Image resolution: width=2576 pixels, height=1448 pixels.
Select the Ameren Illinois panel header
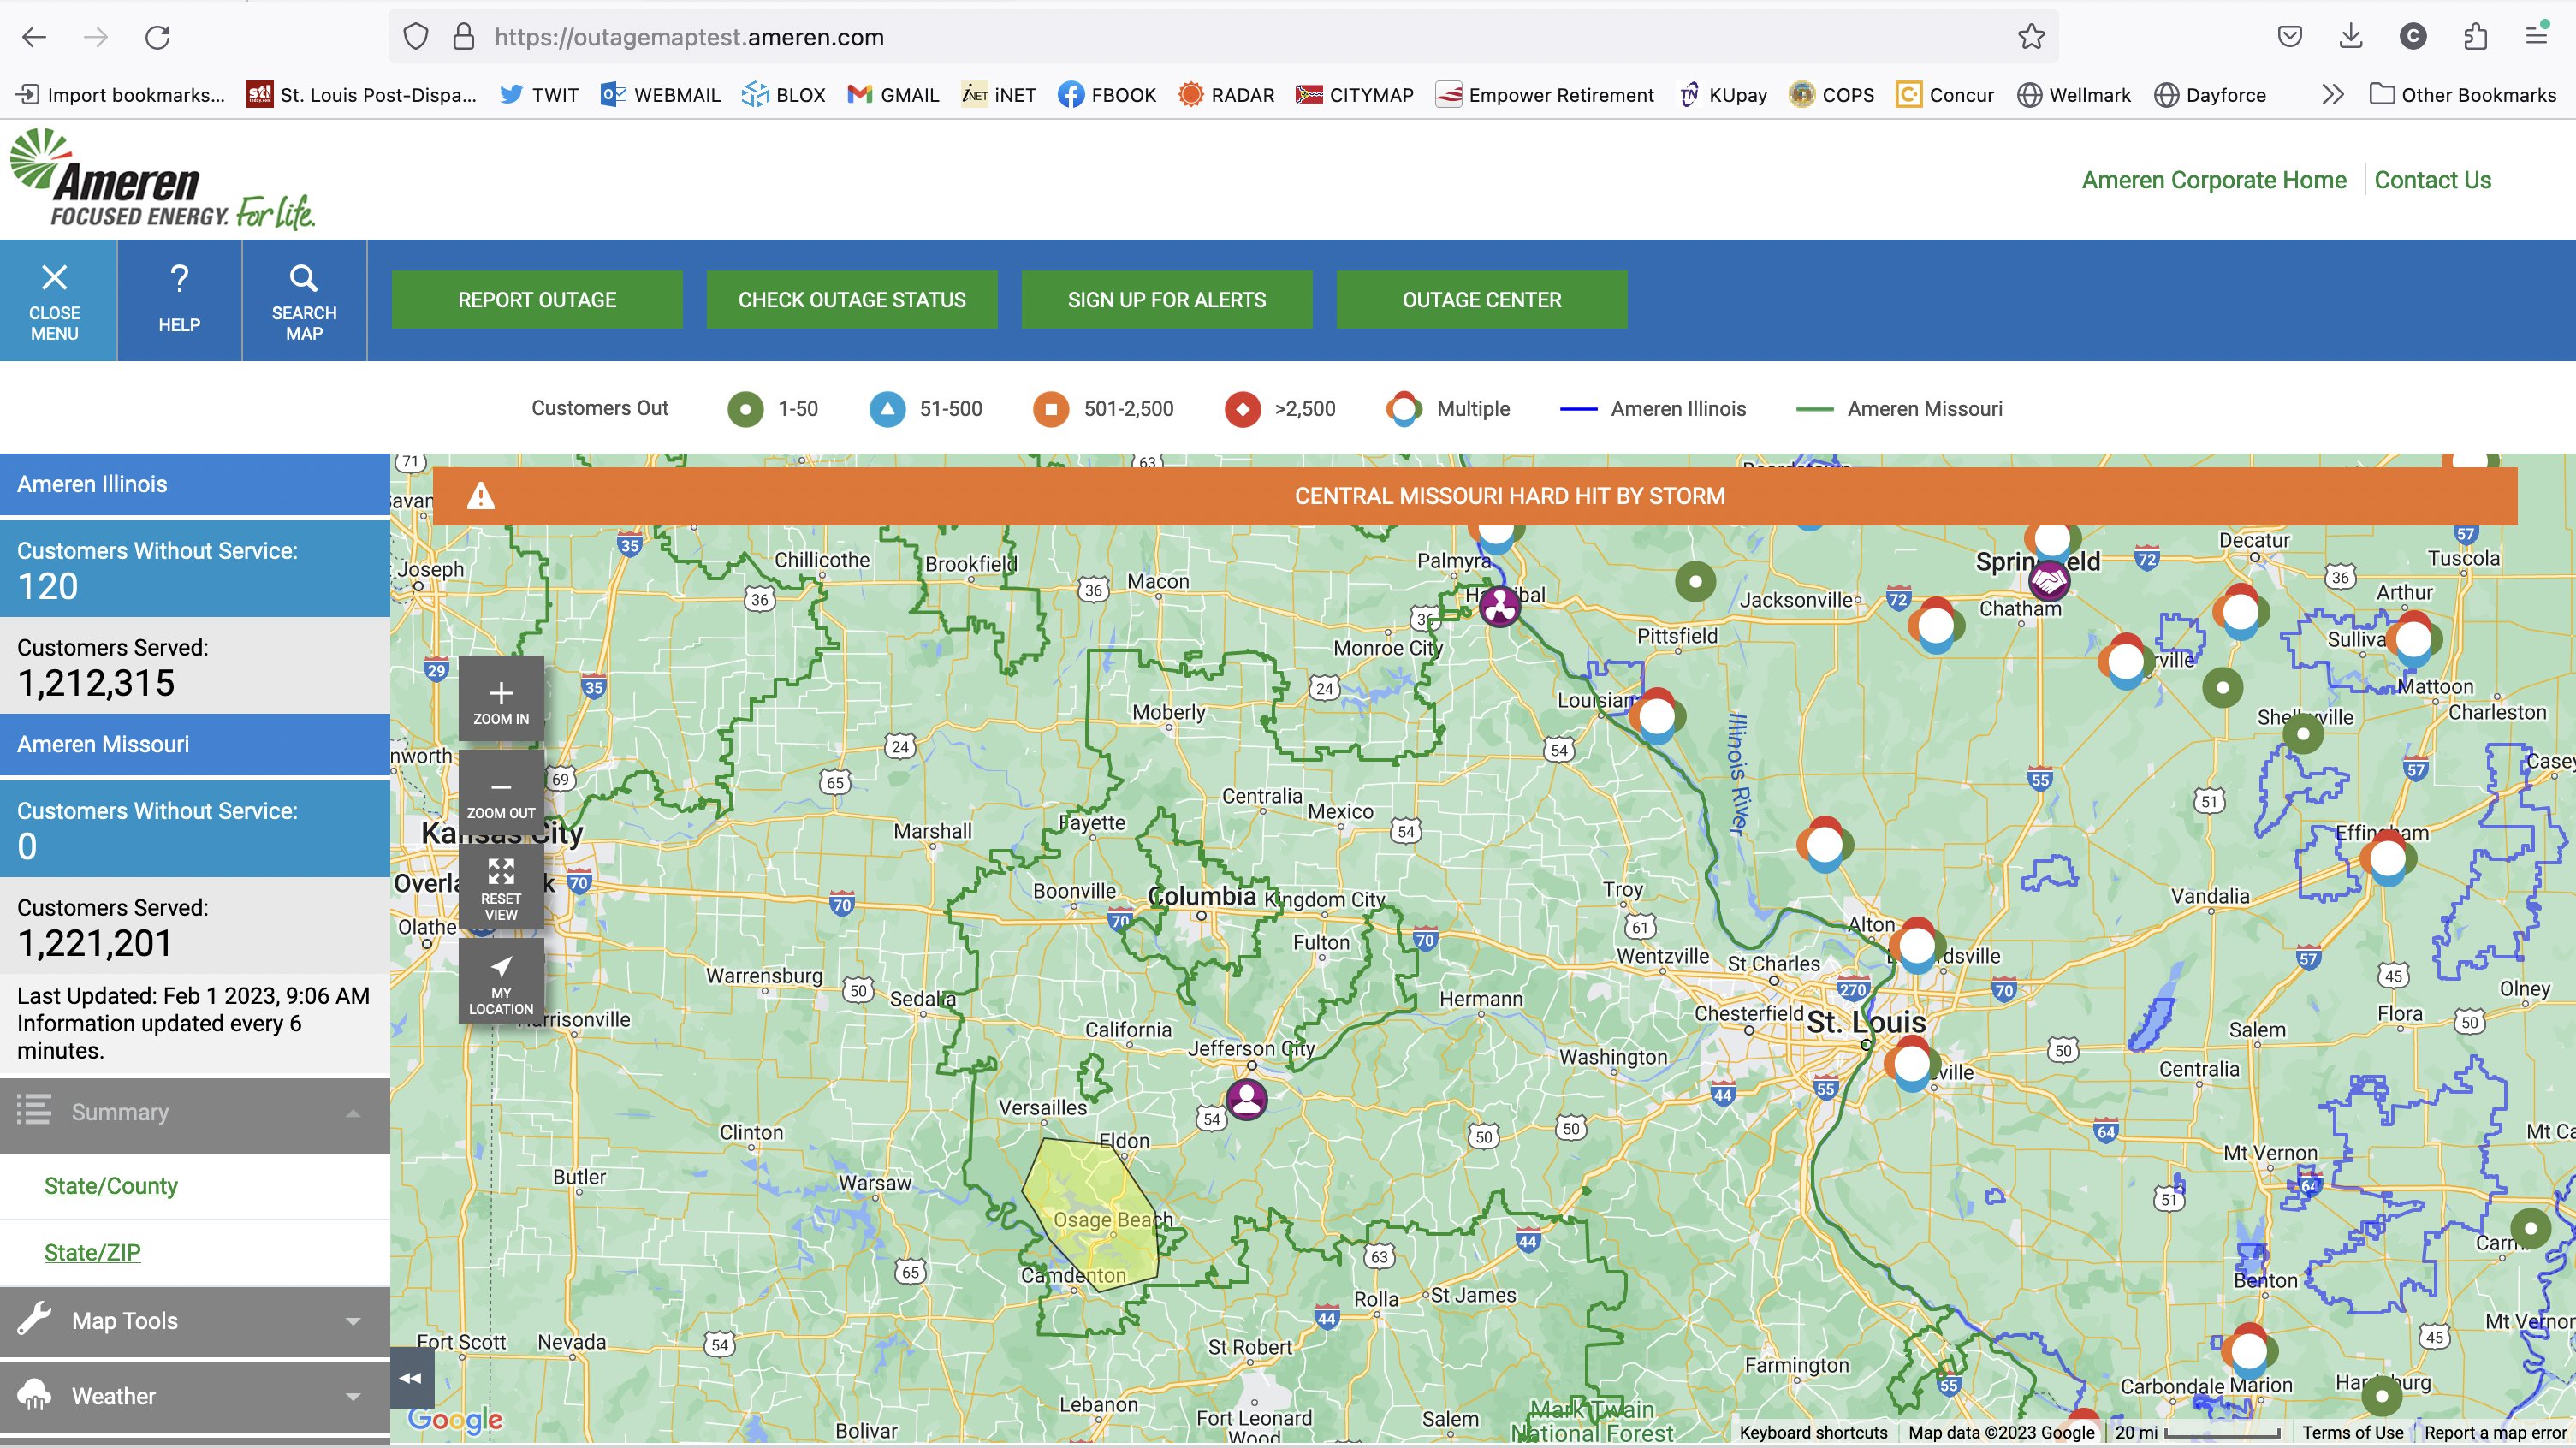195,484
